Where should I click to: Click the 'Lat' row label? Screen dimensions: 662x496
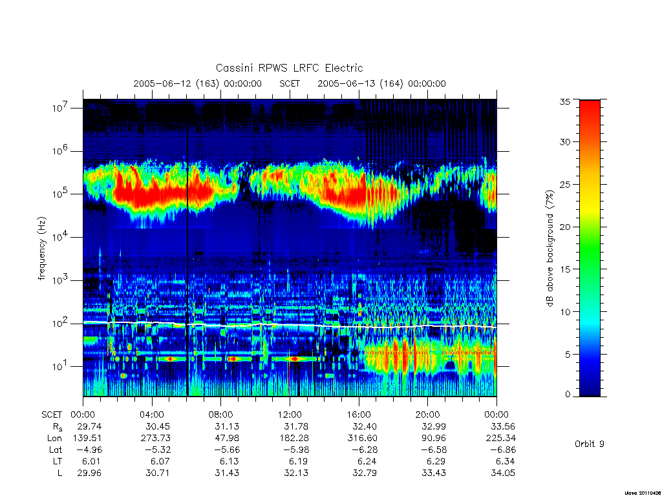click(x=56, y=449)
